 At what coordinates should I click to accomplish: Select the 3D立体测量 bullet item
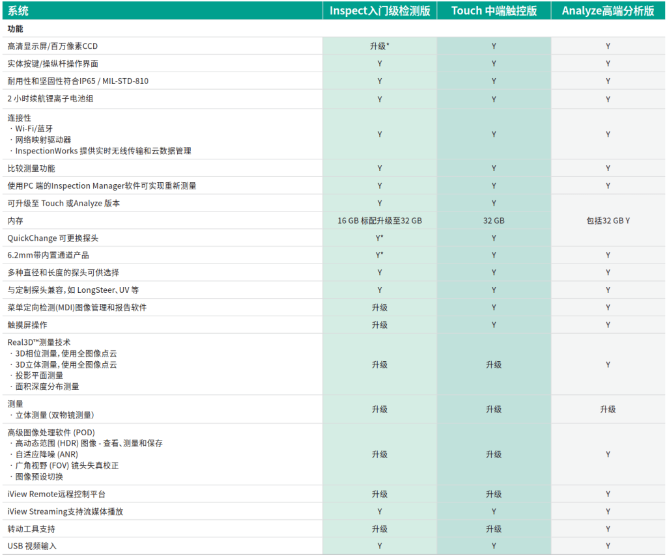pos(66,364)
